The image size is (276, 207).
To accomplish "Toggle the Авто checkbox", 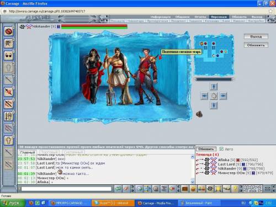I will tap(221, 149).
